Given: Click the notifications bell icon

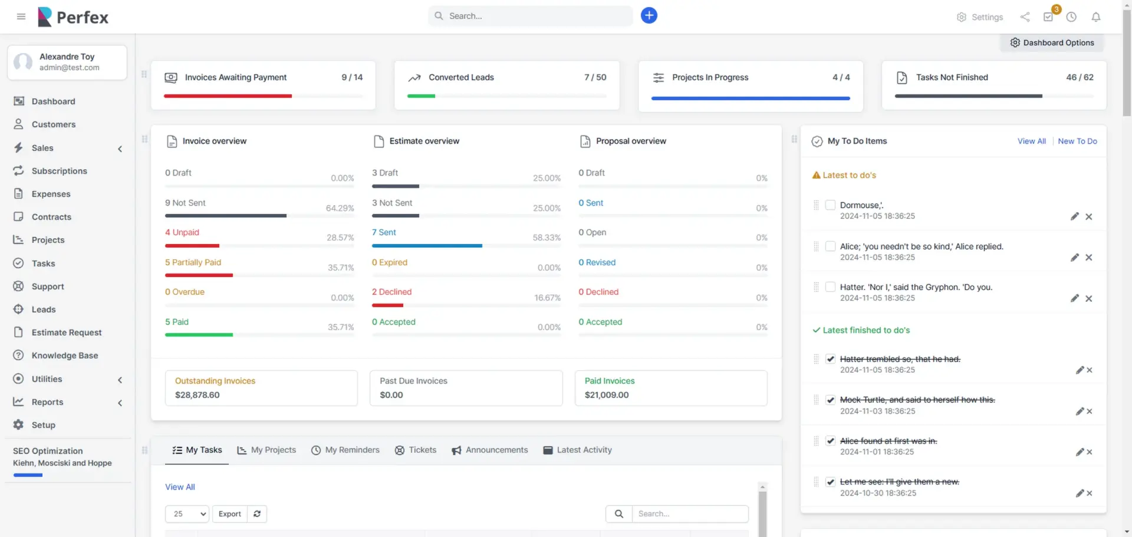Looking at the screenshot, I should pyautogui.click(x=1095, y=17).
